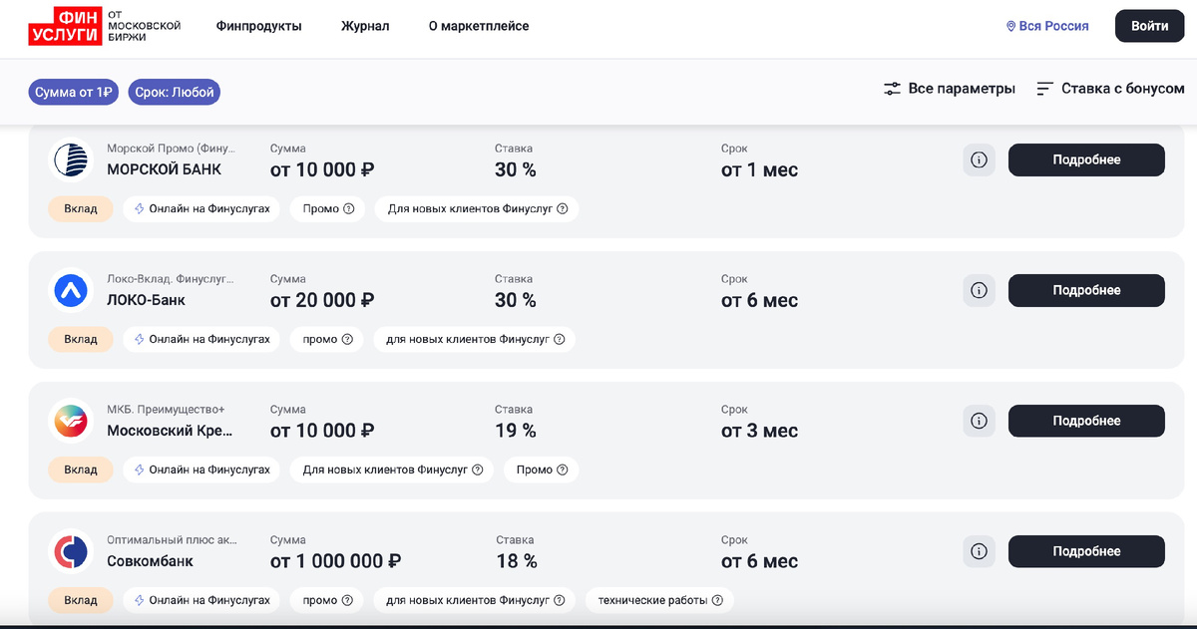Click help icon for ЛОКО-Банк new clients tag
Image resolution: width=1197 pixels, height=629 pixels.
[x=559, y=340]
